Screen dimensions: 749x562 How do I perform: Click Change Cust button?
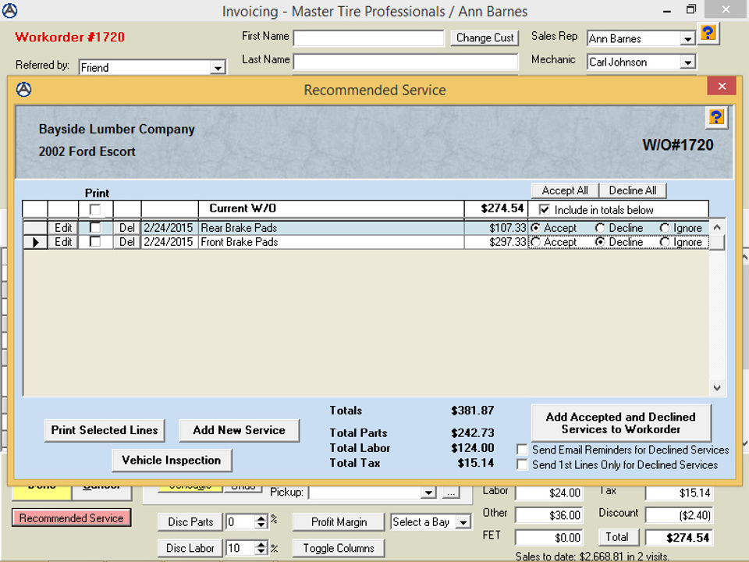pyautogui.click(x=485, y=37)
